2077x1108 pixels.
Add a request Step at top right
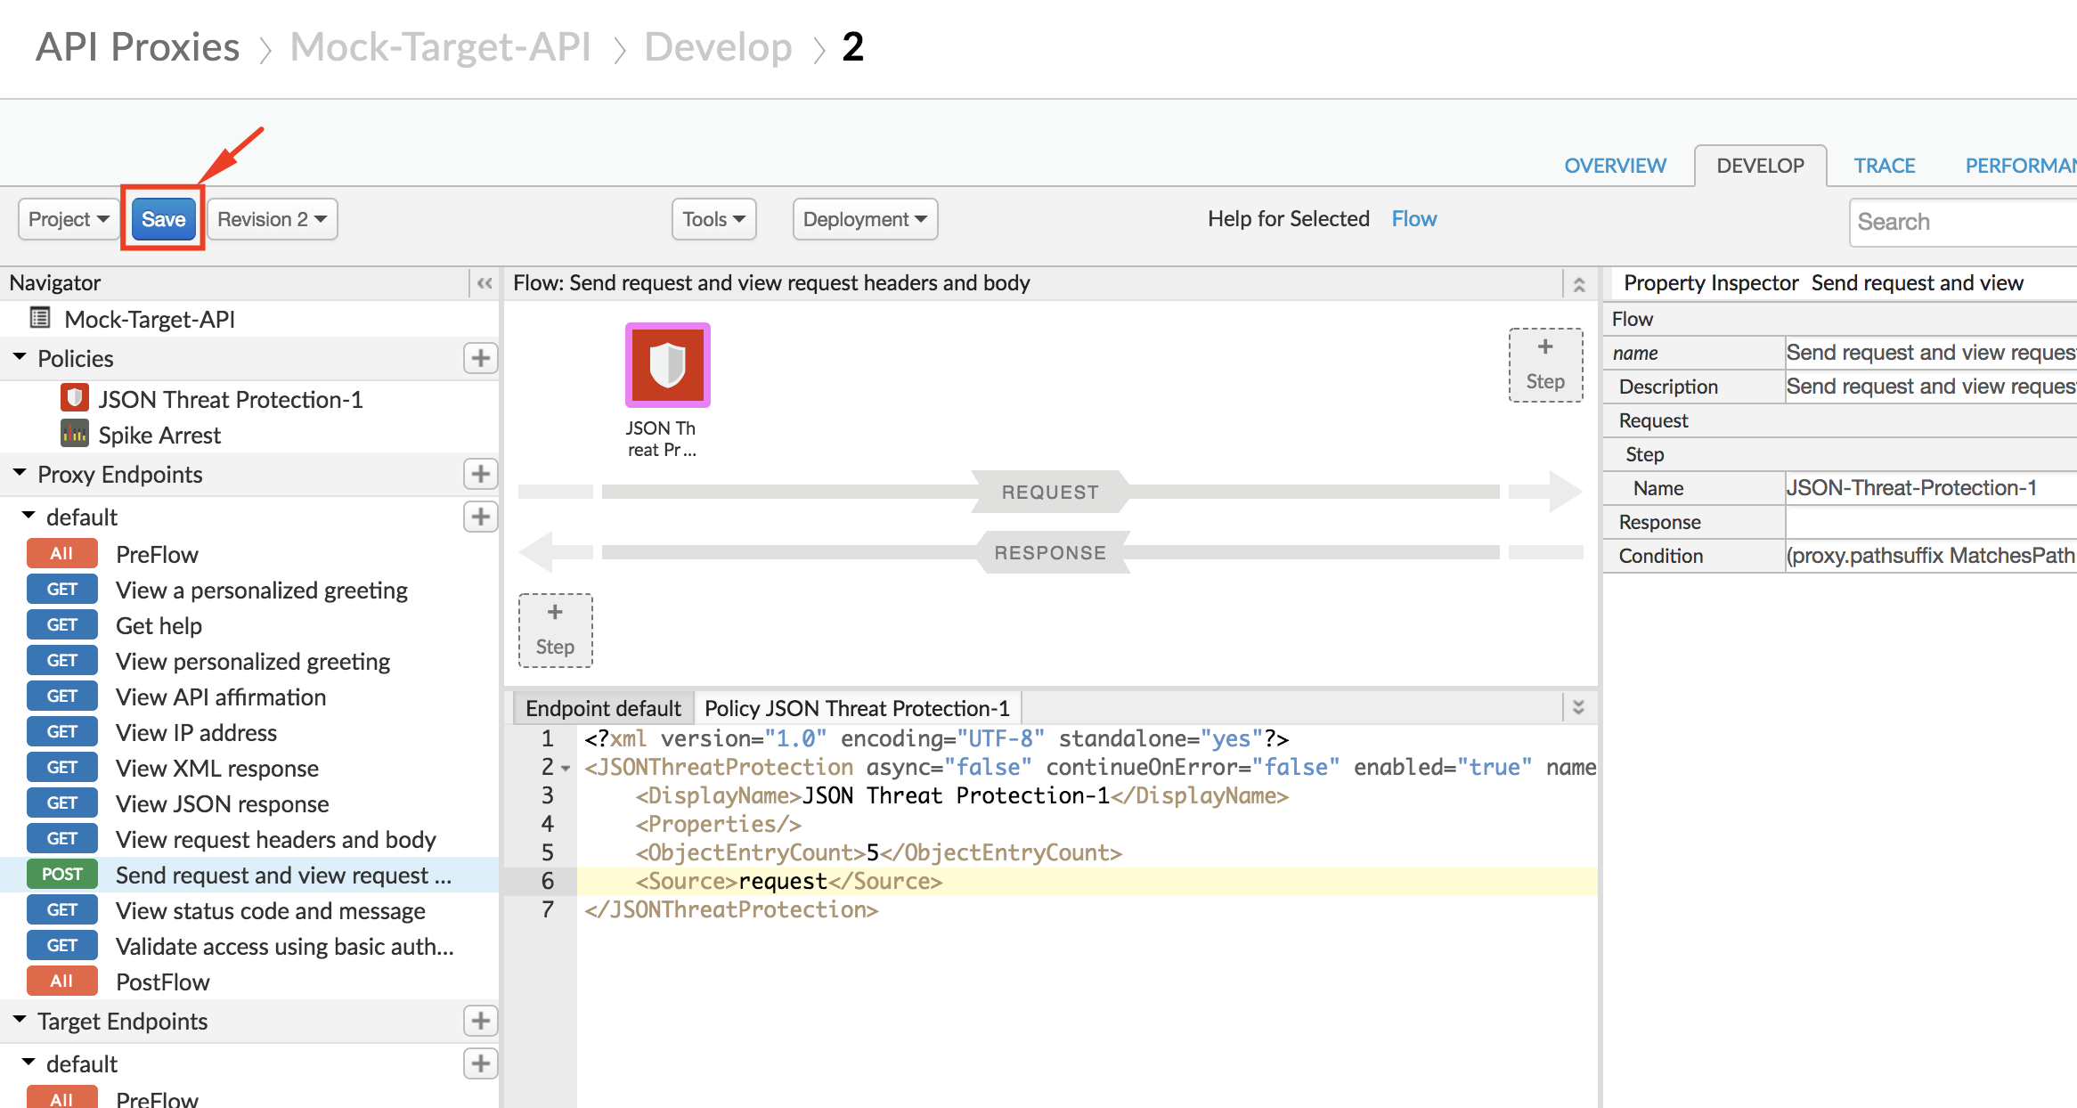tap(1545, 365)
